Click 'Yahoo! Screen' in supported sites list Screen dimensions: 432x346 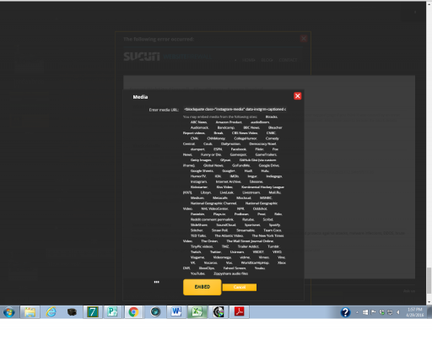coord(235,268)
